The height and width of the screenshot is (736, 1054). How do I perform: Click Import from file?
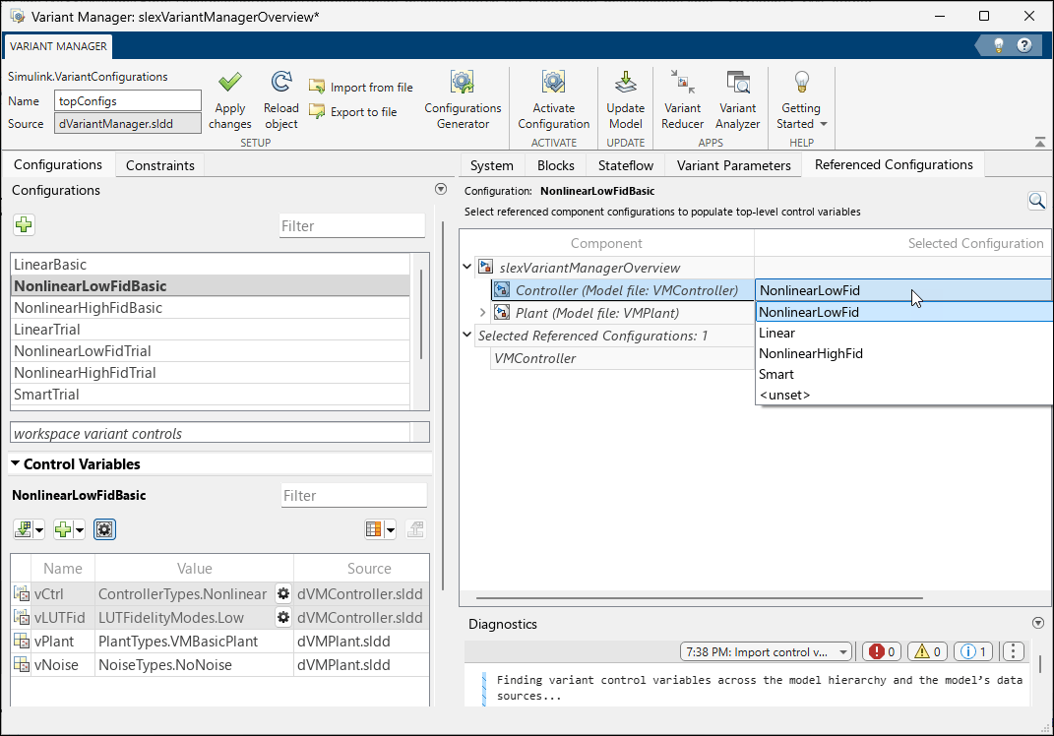click(361, 87)
